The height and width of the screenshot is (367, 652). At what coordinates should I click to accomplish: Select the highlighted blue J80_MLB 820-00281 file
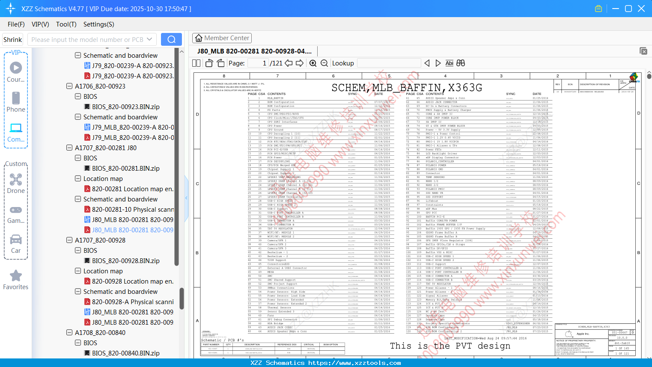(x=129, y=230)
